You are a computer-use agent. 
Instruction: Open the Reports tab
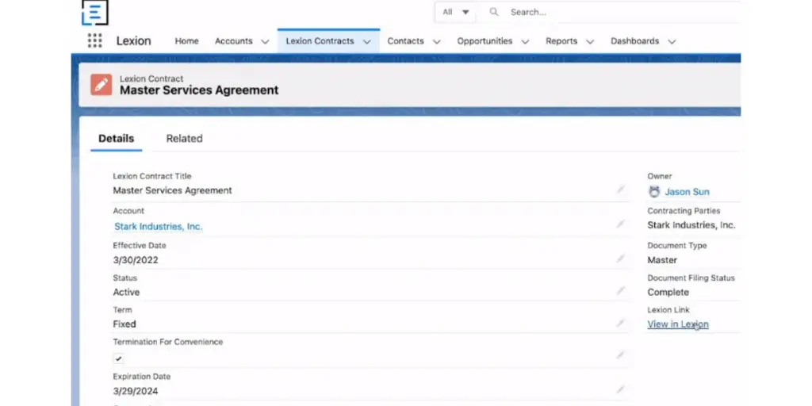tap(561, 41)
